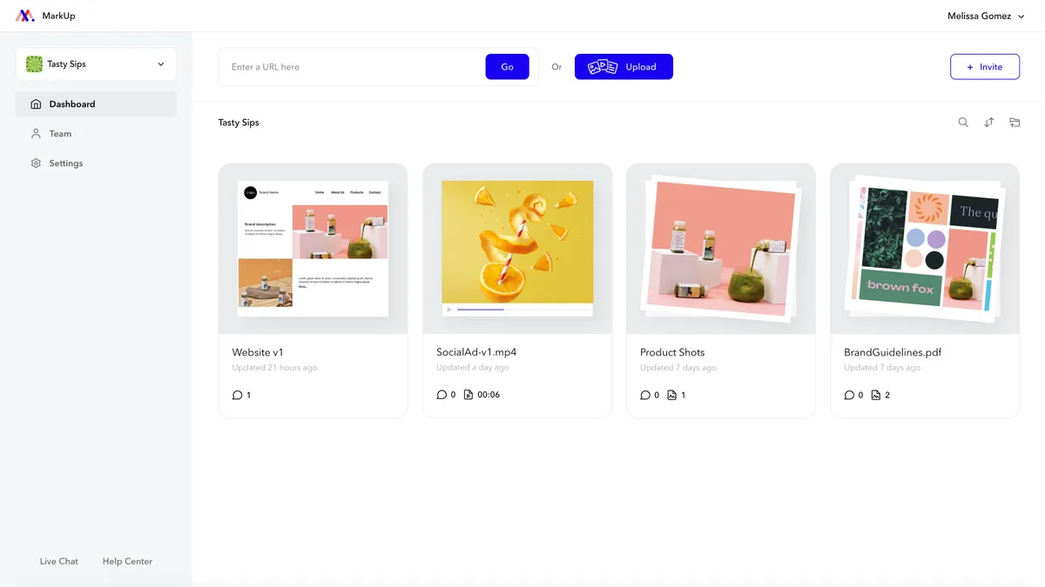This screenshot has width=1045, height=587.
Task: Click the MarkUp brand name
Action: point(58,16)
